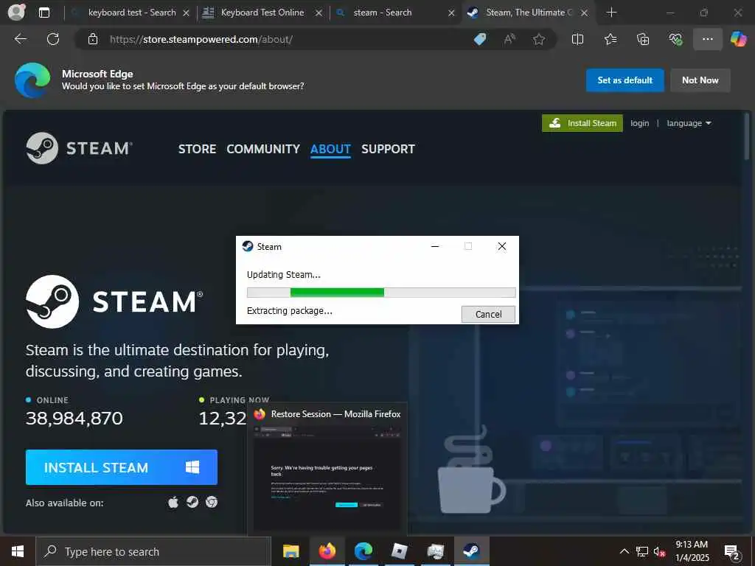
Task: Activate the Read aloud icon
Action: point(509,39)
